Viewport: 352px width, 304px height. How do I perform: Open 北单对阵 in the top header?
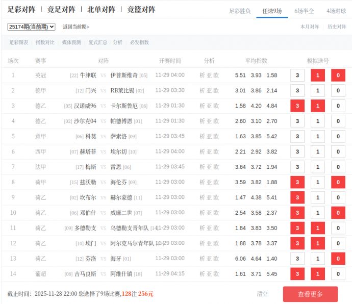(101, 10)
